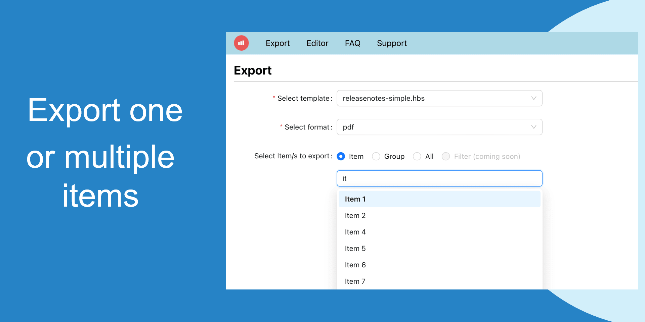645x322 pixels.
Task: Choose Item 5 from the list
Action: point(439,248)
